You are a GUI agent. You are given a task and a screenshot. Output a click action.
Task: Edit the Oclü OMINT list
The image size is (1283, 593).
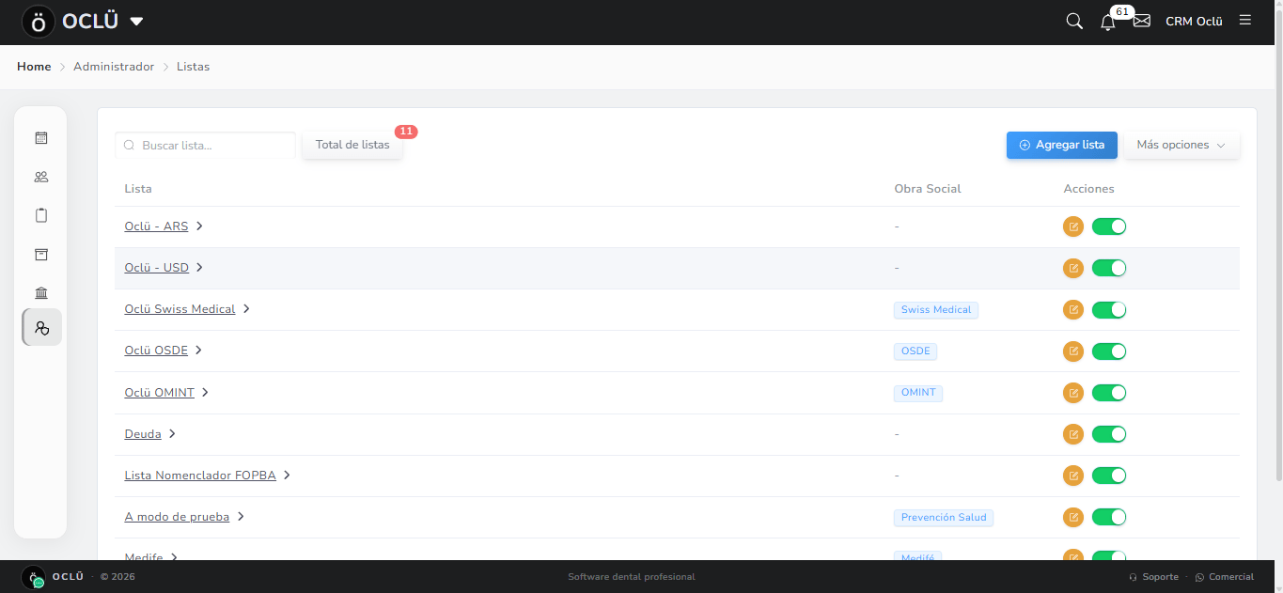1073,393
